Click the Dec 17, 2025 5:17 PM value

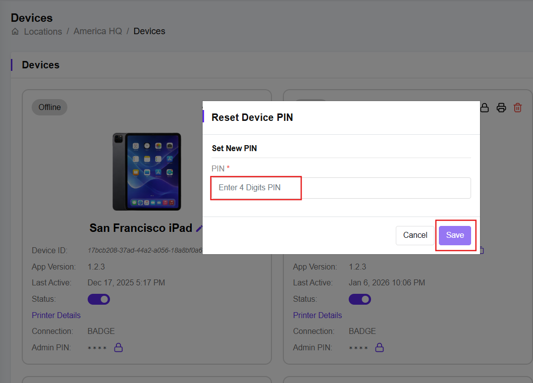point(126,282)
